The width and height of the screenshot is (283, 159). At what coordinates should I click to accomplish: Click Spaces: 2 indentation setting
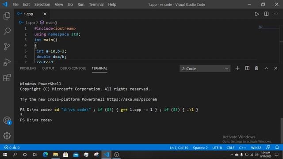point(200,148)
